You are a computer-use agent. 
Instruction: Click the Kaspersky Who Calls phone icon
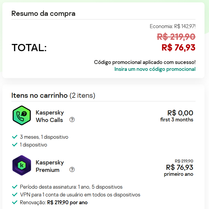22,115
